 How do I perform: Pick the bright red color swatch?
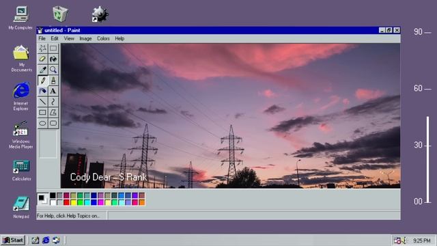point(66,202)
